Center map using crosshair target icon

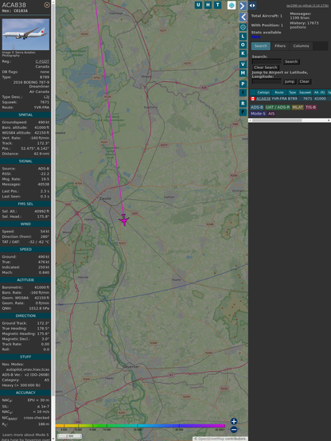click(x=243, y=27)
